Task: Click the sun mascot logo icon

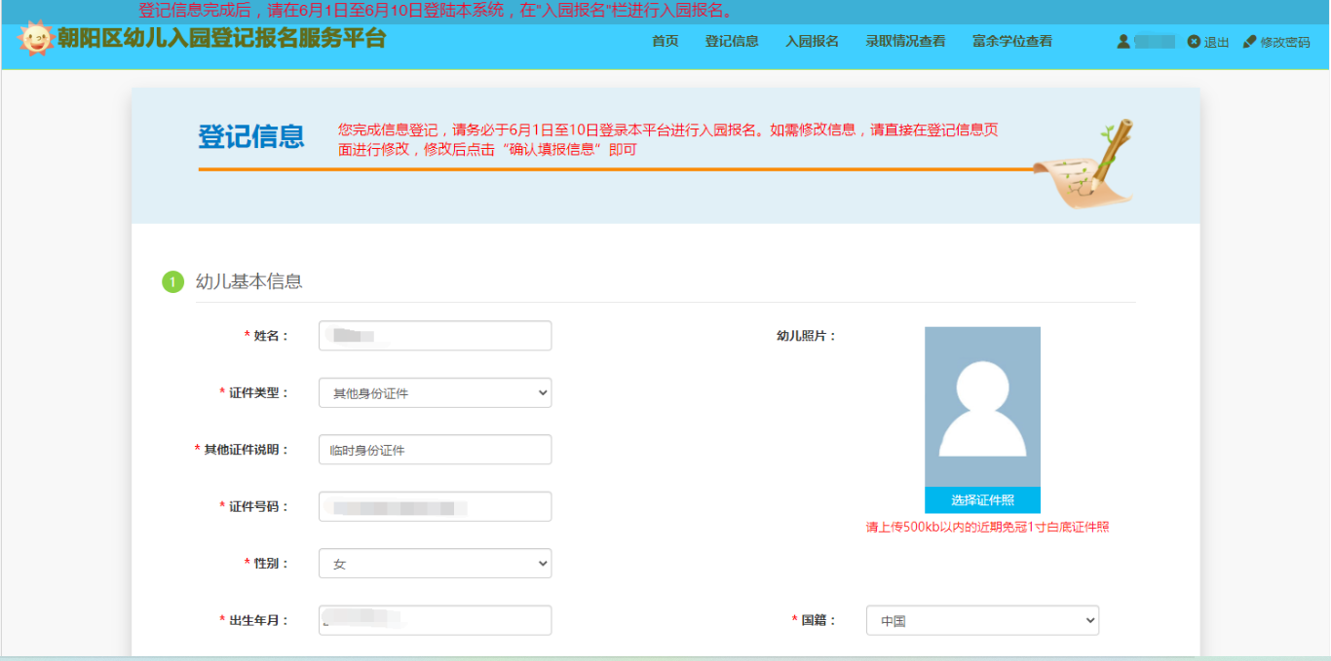Action: click(x=36, y=39)
